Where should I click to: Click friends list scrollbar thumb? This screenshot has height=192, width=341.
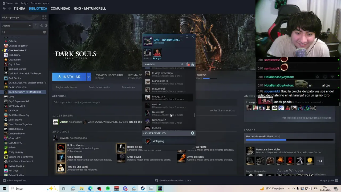tap(194, 115)
